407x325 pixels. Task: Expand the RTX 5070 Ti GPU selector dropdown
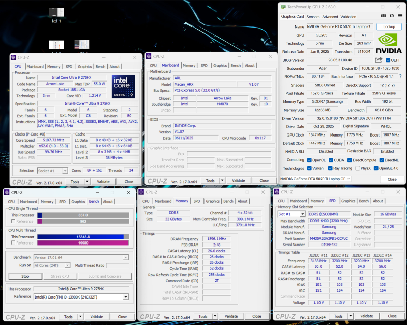click(349, 179)
